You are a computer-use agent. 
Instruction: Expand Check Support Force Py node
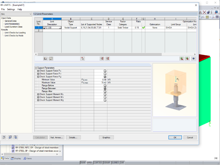[x=38, y=74]
